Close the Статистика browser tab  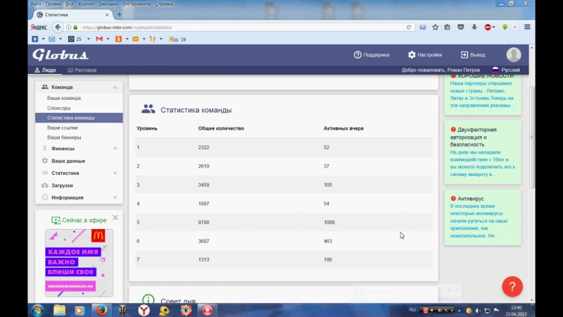107,15
